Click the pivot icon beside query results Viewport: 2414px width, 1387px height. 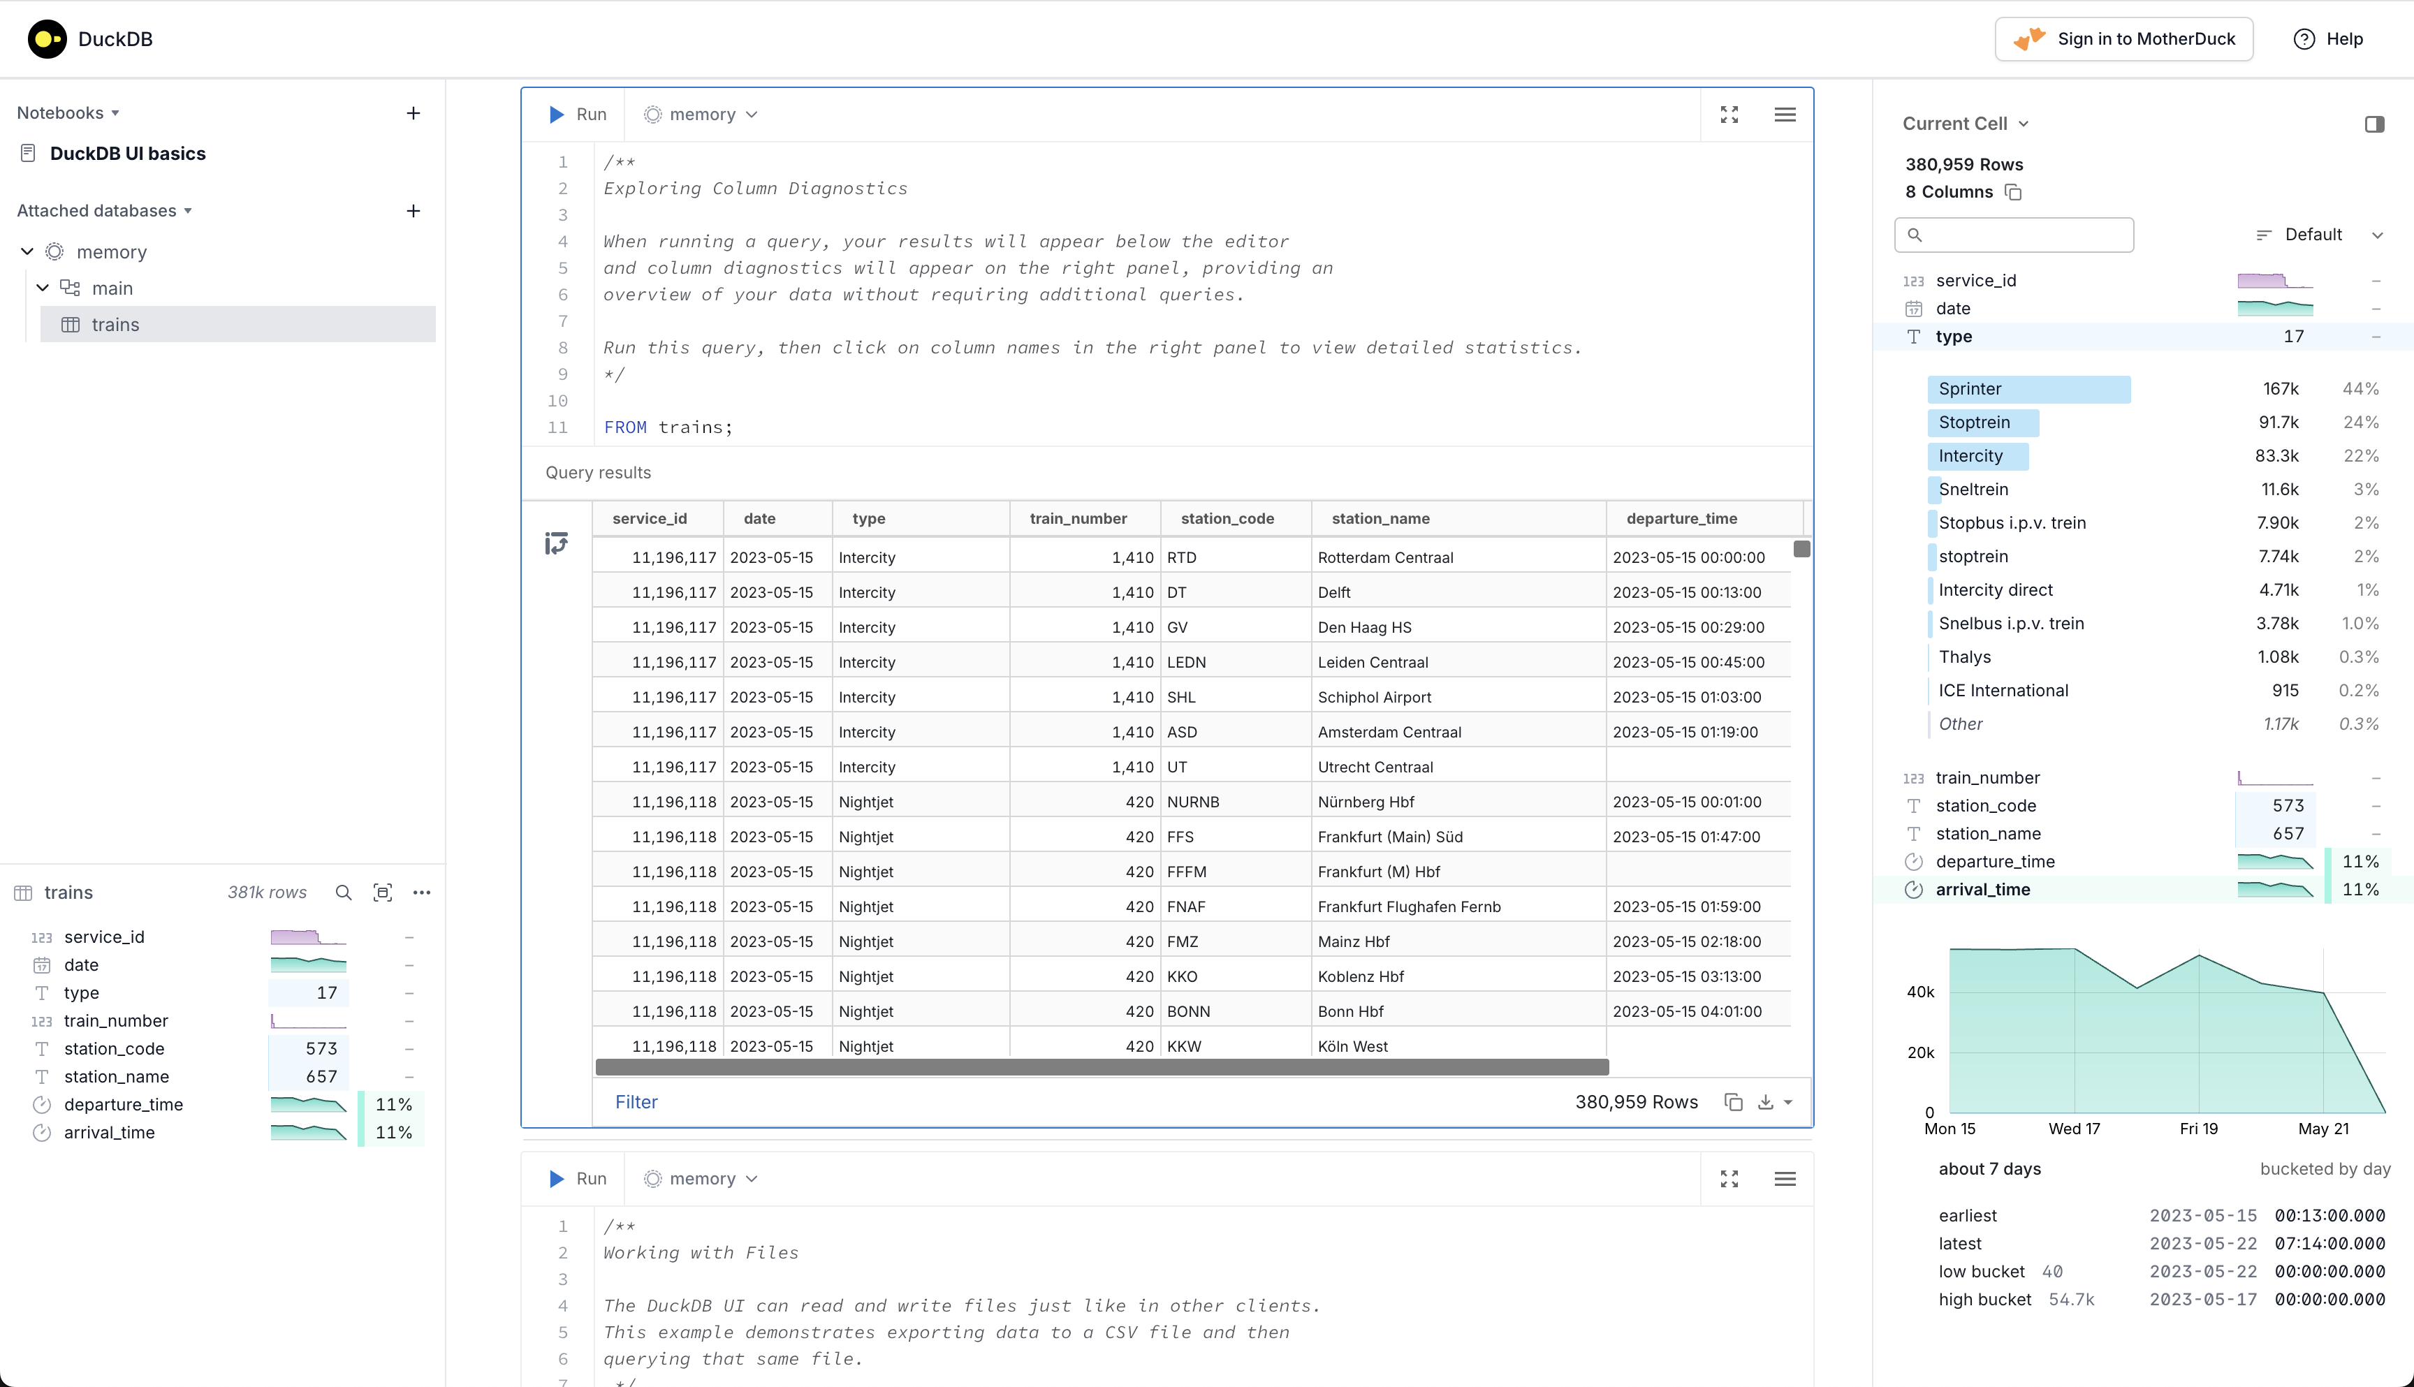click(x=556, y=542)
